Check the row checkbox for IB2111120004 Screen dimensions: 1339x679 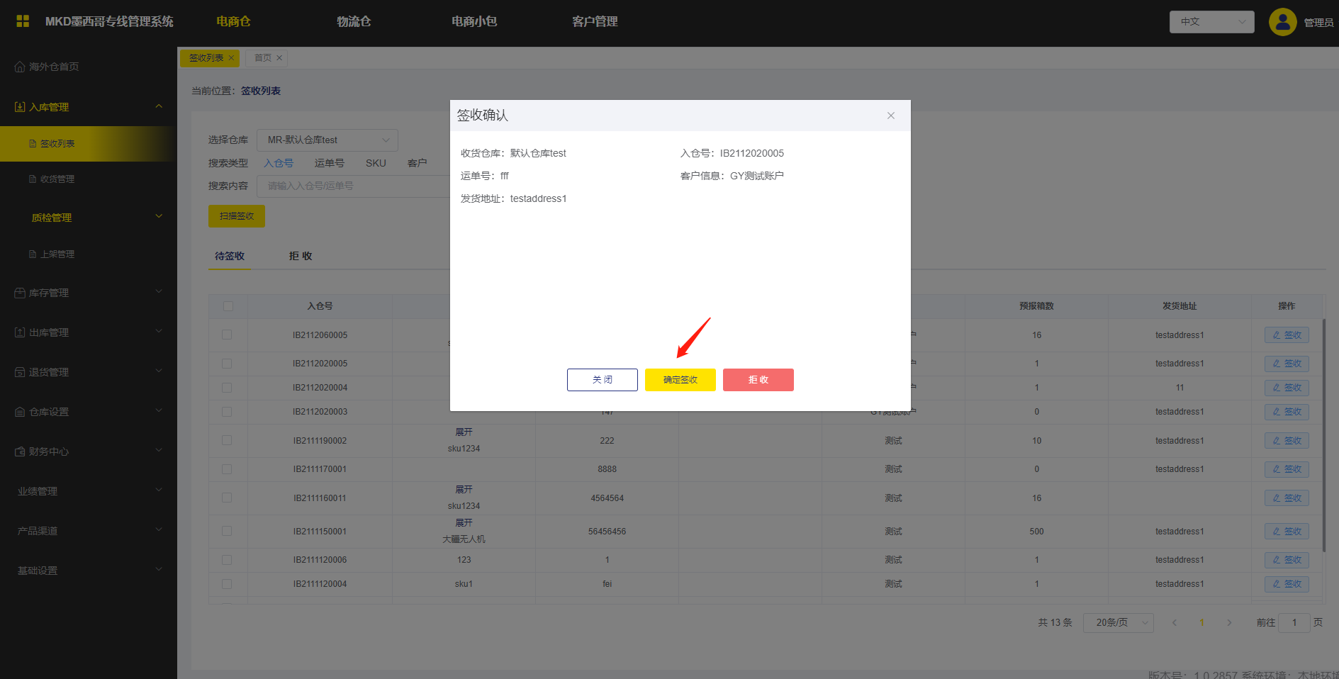click(x=227, y=584)
